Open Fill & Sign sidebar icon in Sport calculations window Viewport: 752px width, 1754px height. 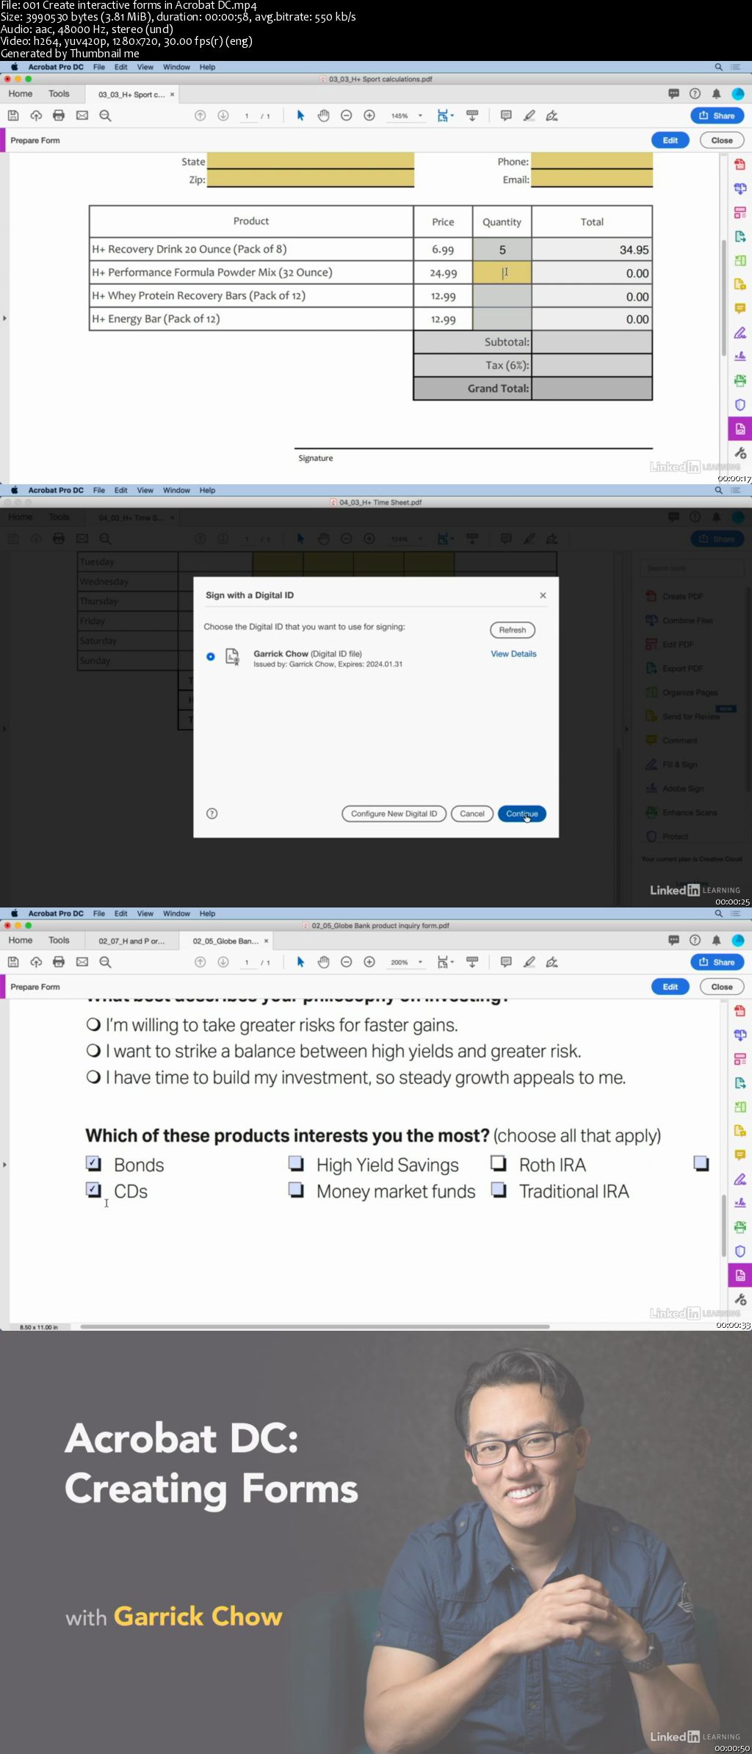740,332
